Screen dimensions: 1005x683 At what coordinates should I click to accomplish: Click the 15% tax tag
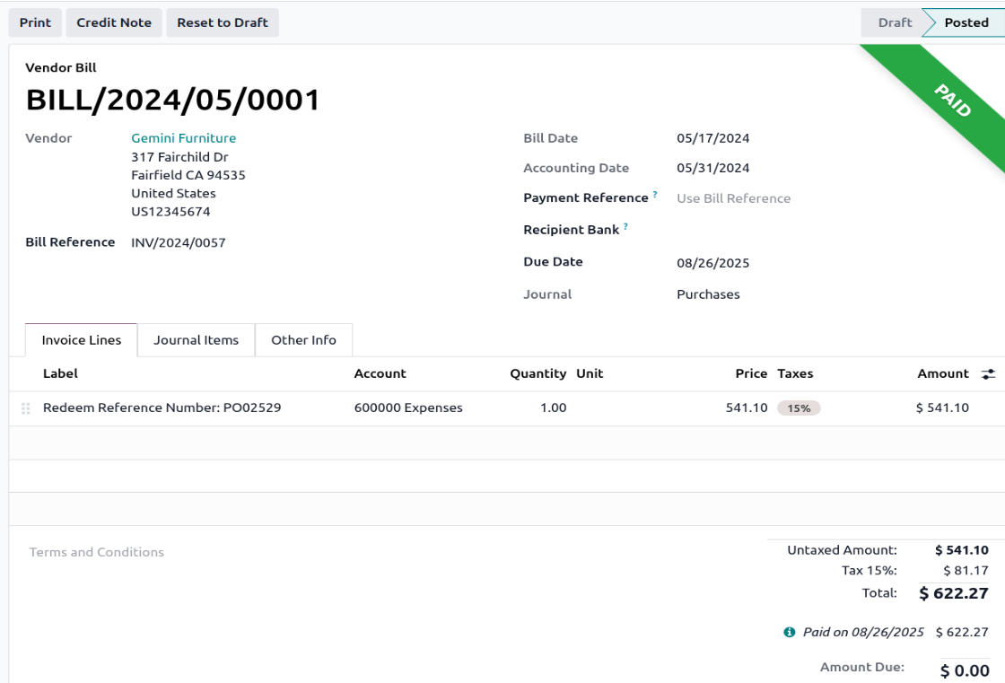tap(799, 408)
